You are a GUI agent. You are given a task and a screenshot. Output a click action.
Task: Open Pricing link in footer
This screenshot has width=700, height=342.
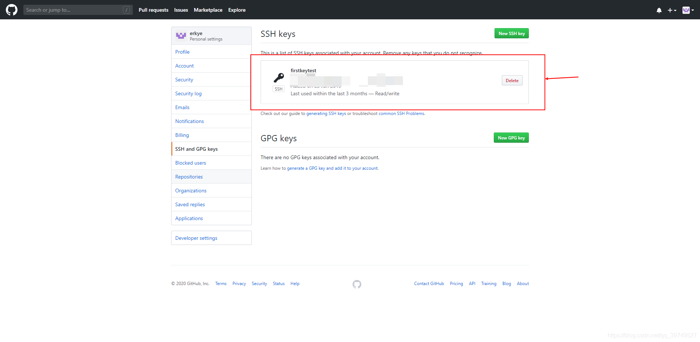pyautogui.click(x=456, y=284)
